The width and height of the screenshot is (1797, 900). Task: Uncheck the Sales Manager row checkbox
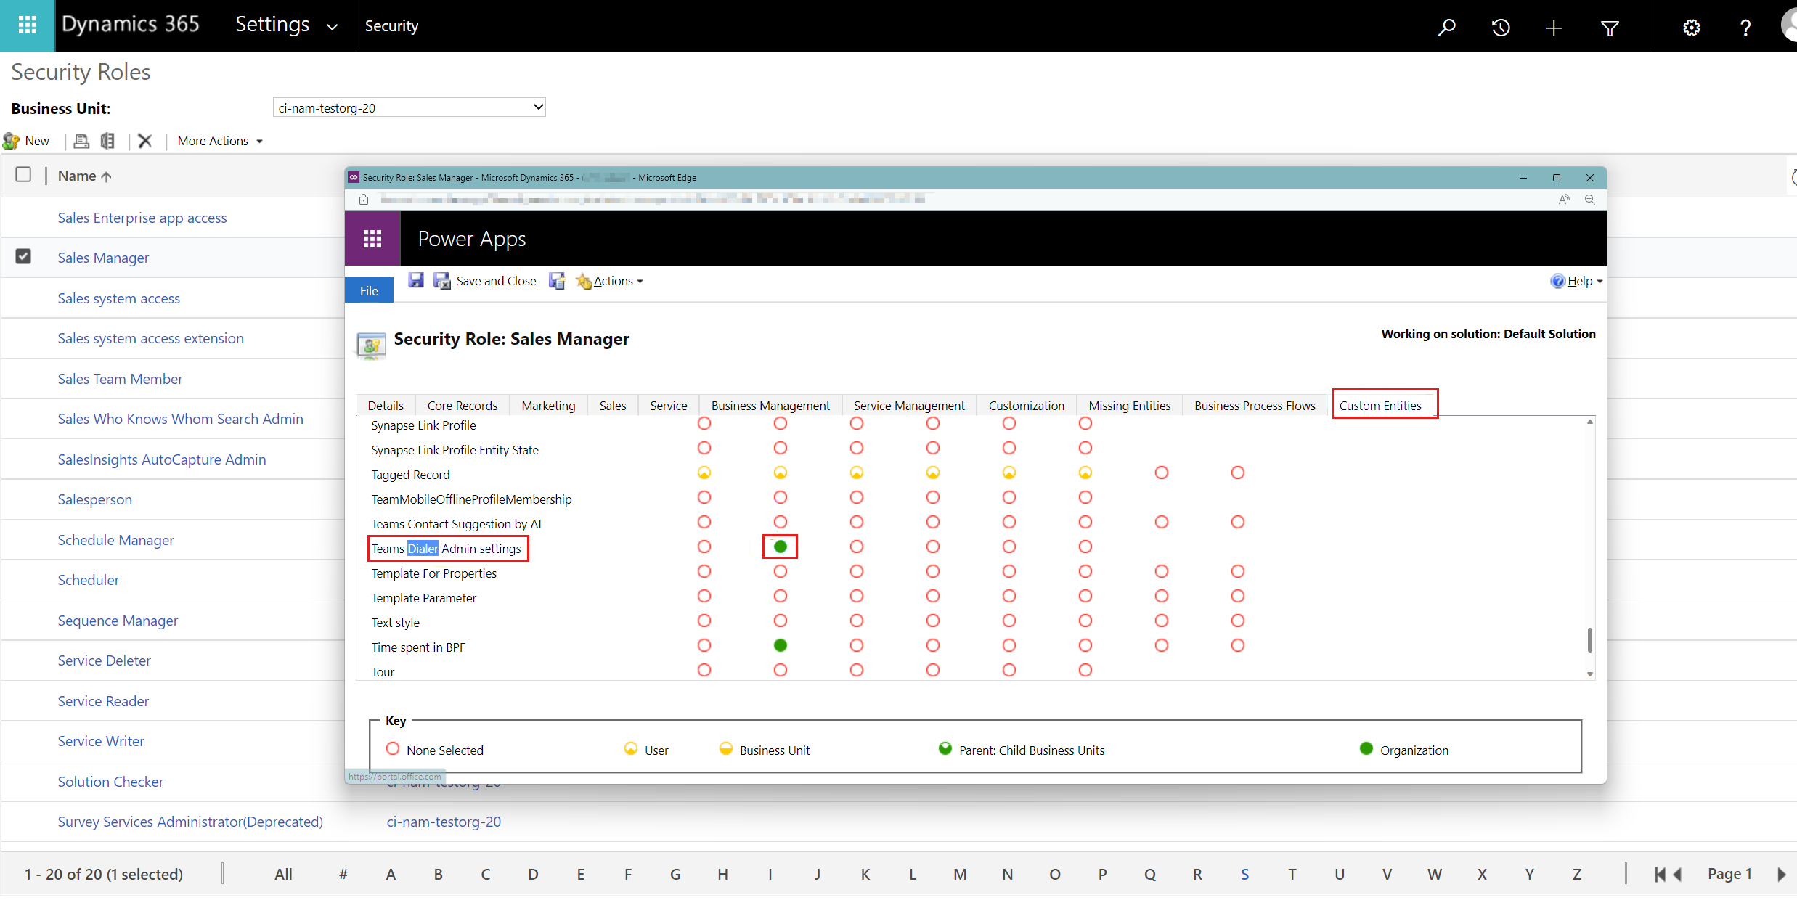click(x=23, y=256)
